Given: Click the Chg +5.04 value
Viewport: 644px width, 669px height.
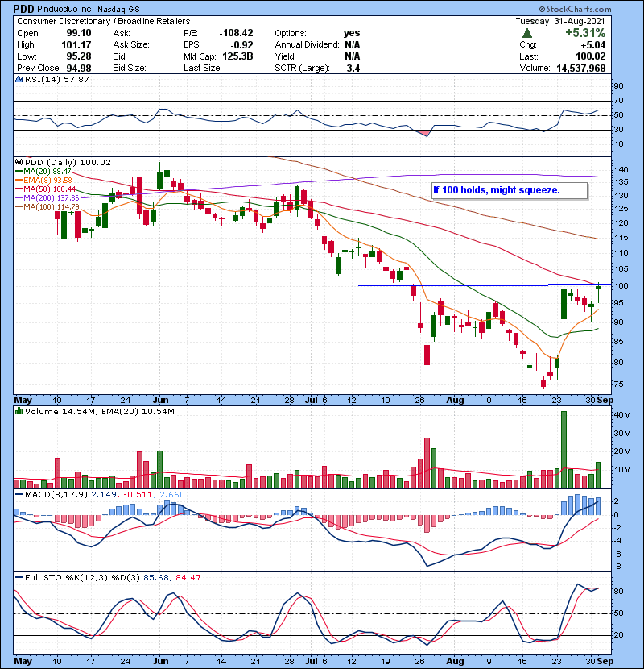Looking at the screenshot, I should point(592,45).
